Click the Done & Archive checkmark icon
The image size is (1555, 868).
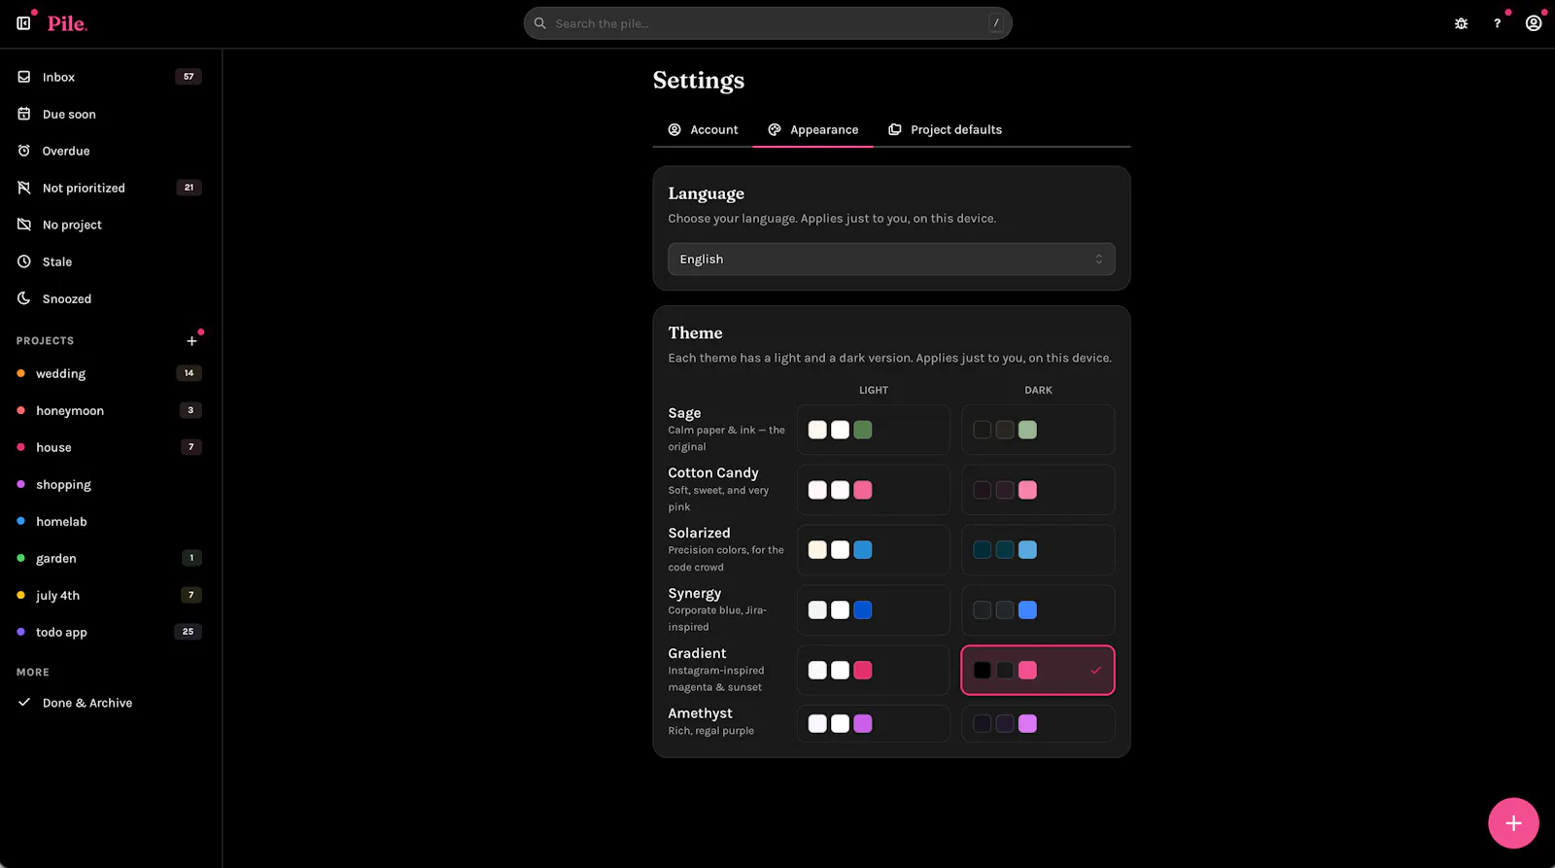24,702
